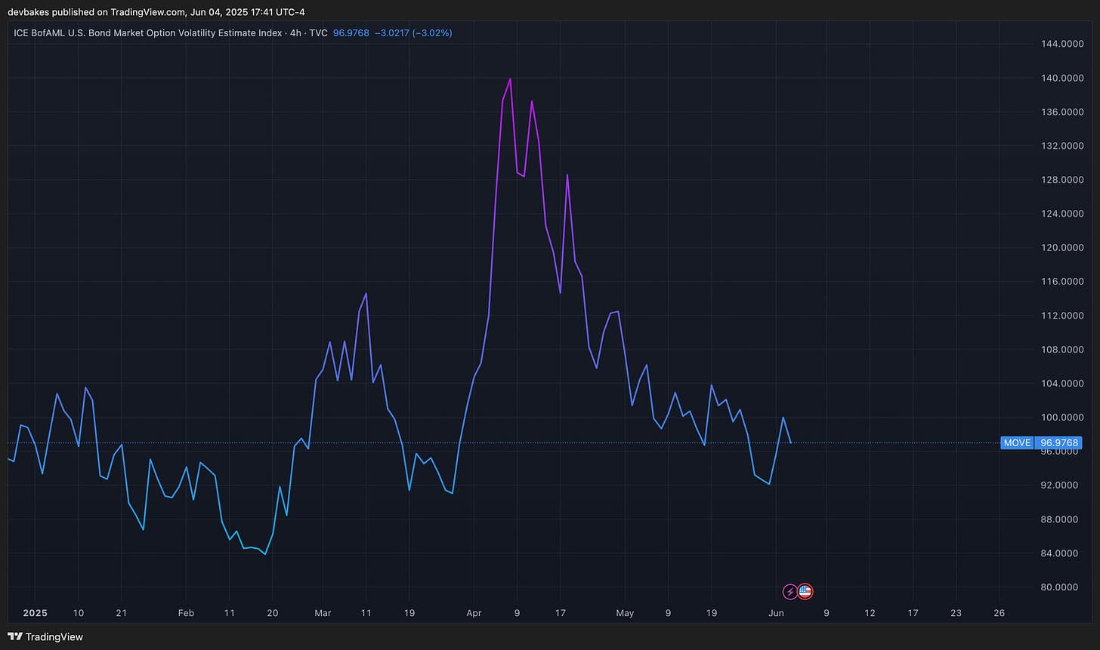This screenshot has width=1100, height=650.
Task: Click the 112.0000 price axis label
Action: (x=1061, y=316)
